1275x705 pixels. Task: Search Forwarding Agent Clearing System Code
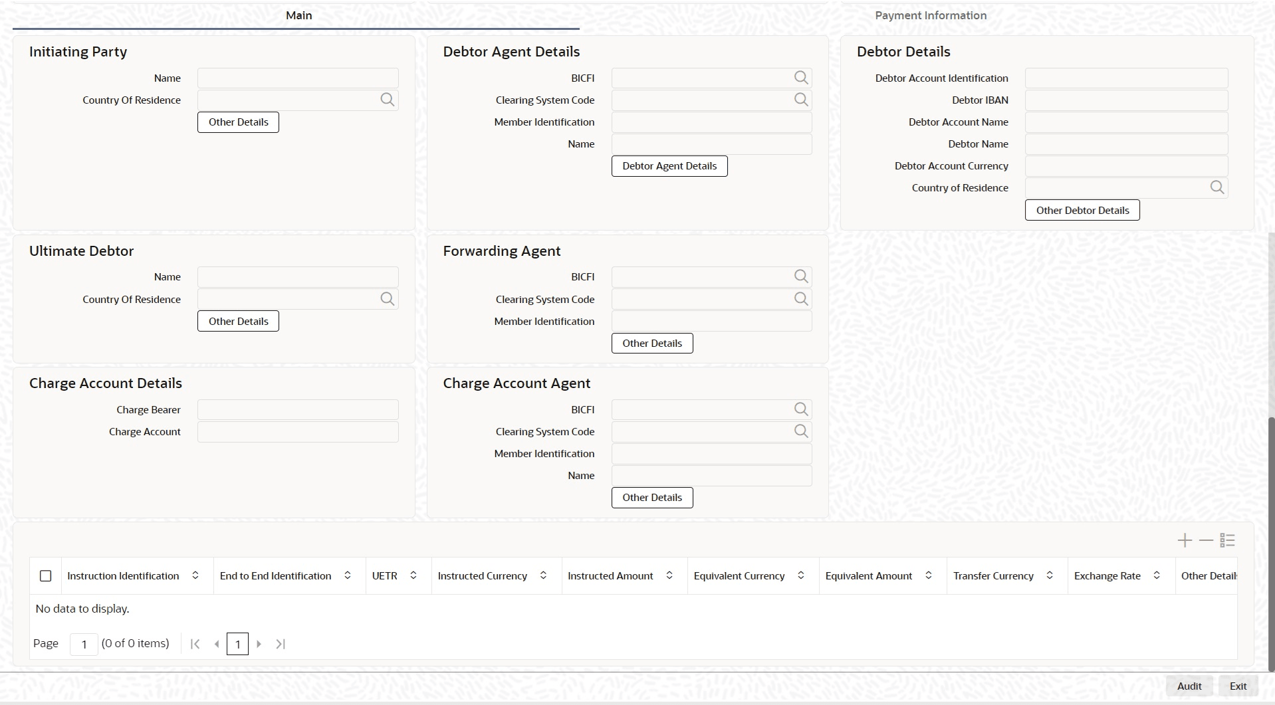(801, 299)
